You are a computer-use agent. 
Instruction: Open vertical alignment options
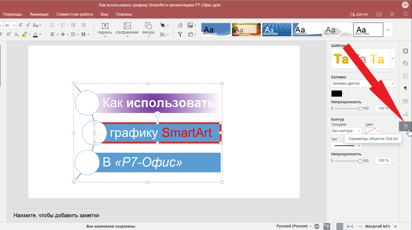(65, 34)
